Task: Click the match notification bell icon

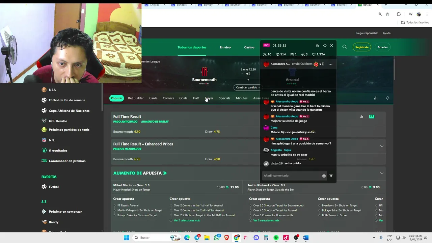Action: [x=387, y=98]
